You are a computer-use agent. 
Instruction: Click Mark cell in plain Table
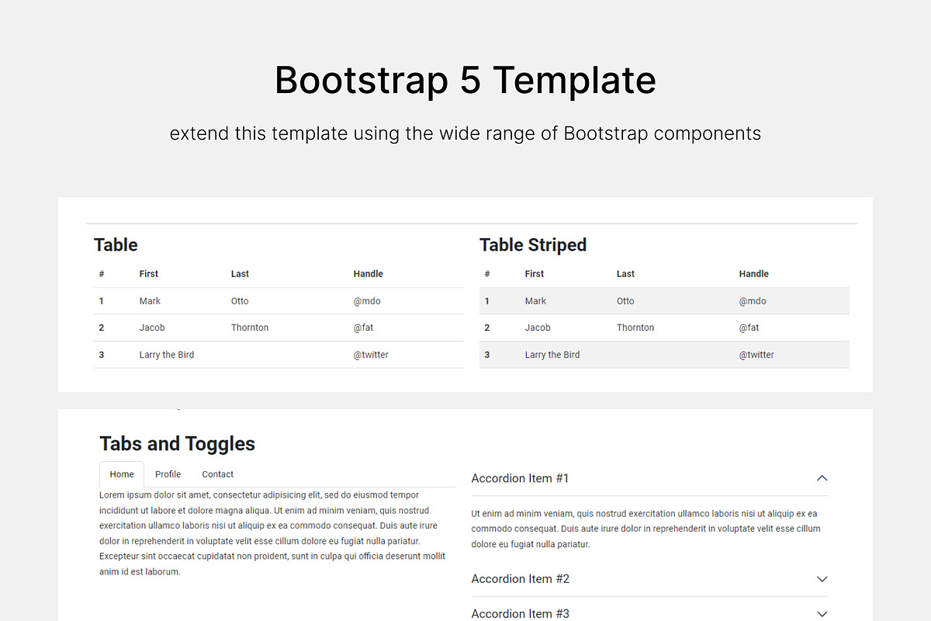click(x=150, y=301)
